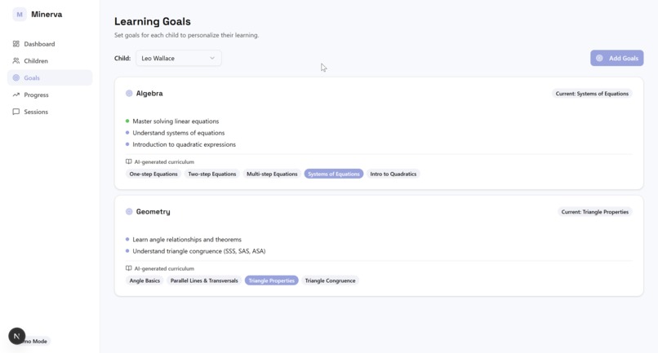Open the Progress page
The width and height of the screenshot is (658, 353).
tap(50, 95)
